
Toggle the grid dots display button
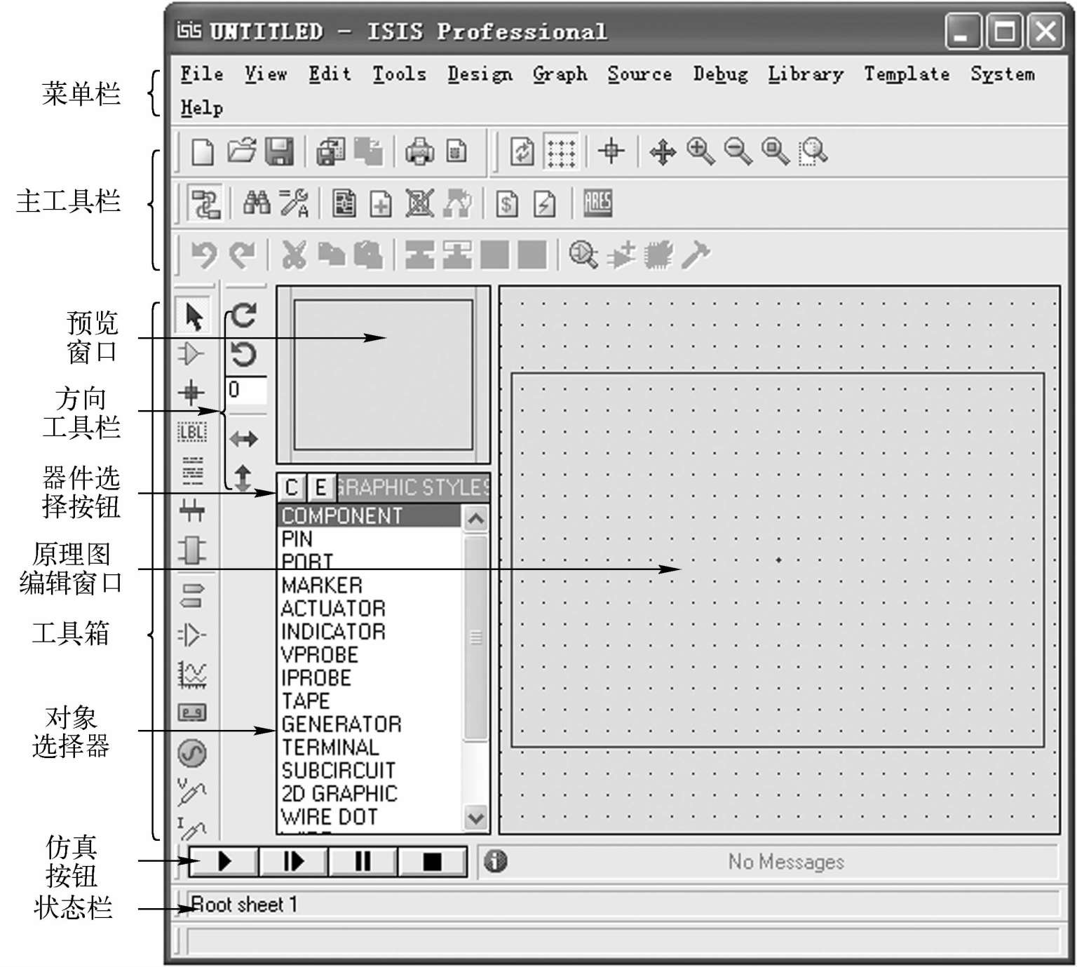(561, 151)
